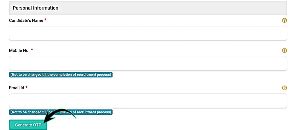The image size is (296, 130).
Task: Click "recruitment process" text under Mobile field
Action: pyautogui.click(x=93, y=75)
